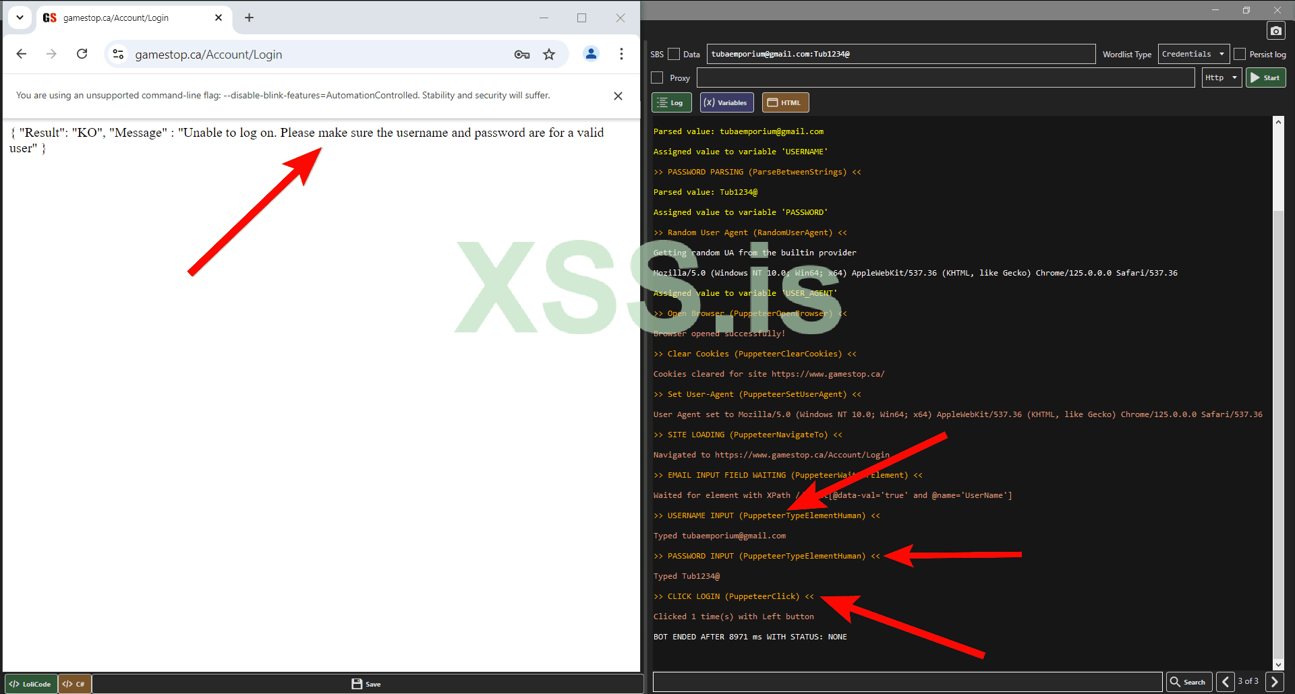Screen dimensions: 1295x694
Task: Click the browser address bar URL
Action: point(208,55)
